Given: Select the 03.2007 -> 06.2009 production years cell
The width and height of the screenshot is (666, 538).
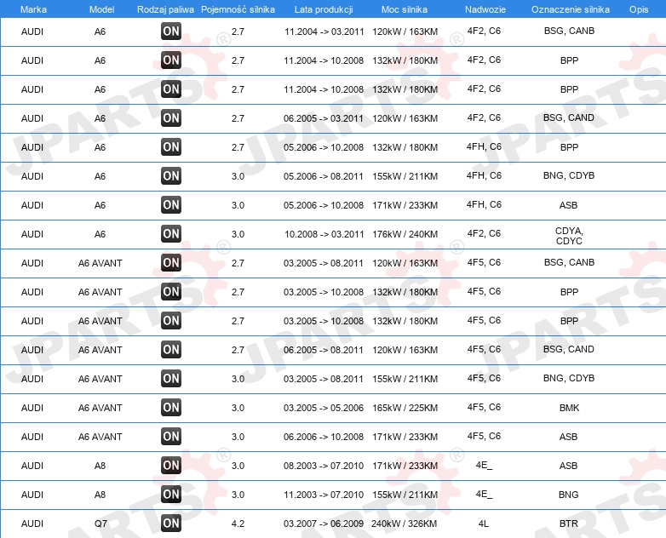Looking at the screenshot, I should coord(324,524).
